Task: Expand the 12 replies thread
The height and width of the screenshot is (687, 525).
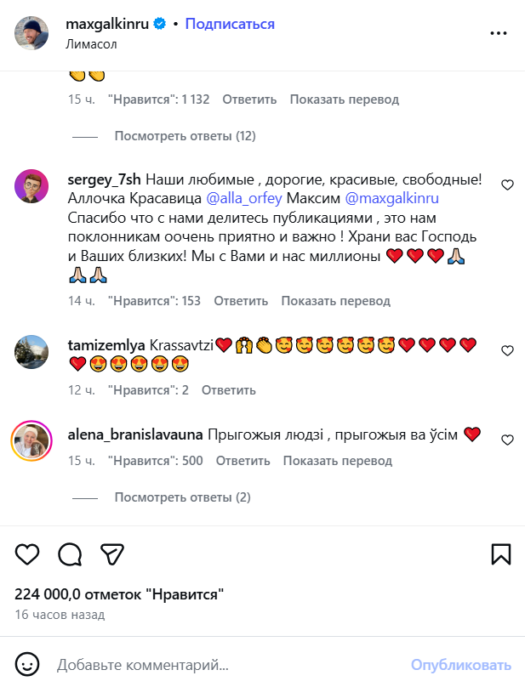Action: click(185, 136)
